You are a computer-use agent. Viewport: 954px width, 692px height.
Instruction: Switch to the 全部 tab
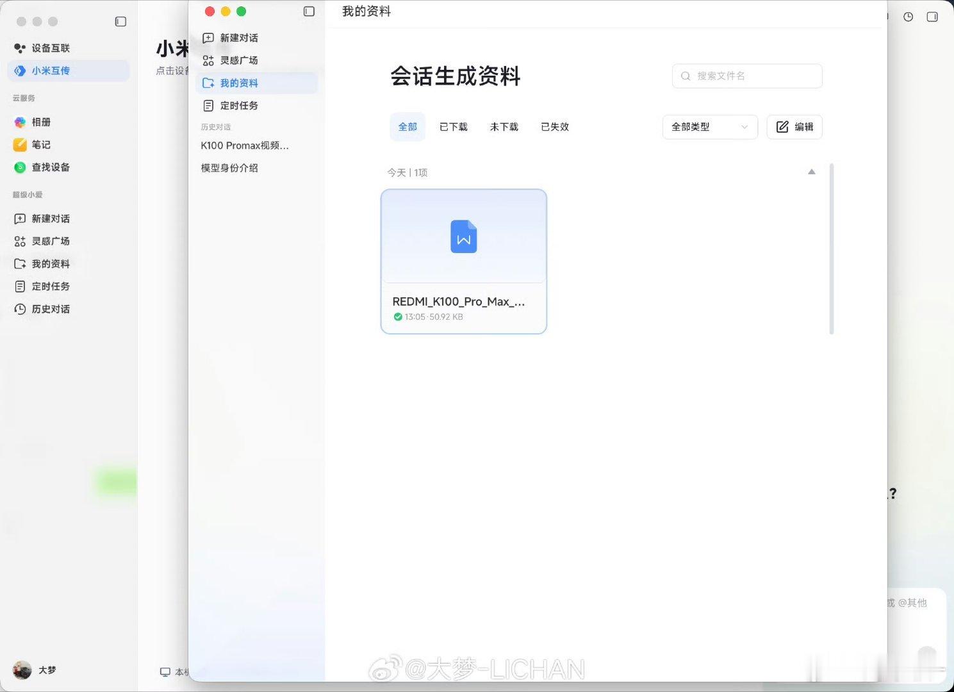pyautogui.click(x=407, y=127)
